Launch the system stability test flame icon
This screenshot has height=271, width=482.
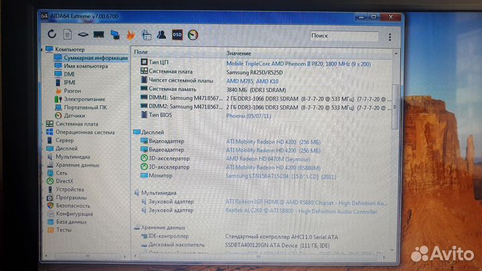(131, 35)
